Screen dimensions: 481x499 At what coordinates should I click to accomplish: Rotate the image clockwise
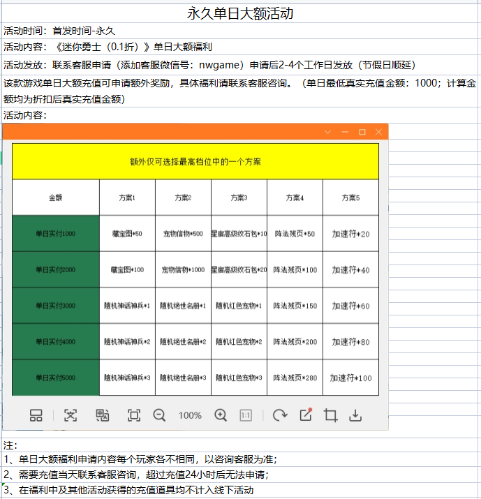(x=280, y=415)
